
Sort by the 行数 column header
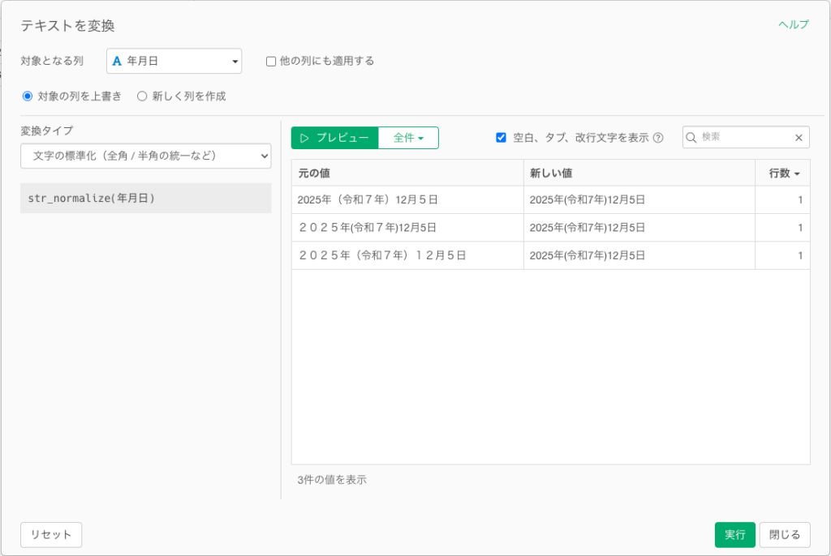783,173
